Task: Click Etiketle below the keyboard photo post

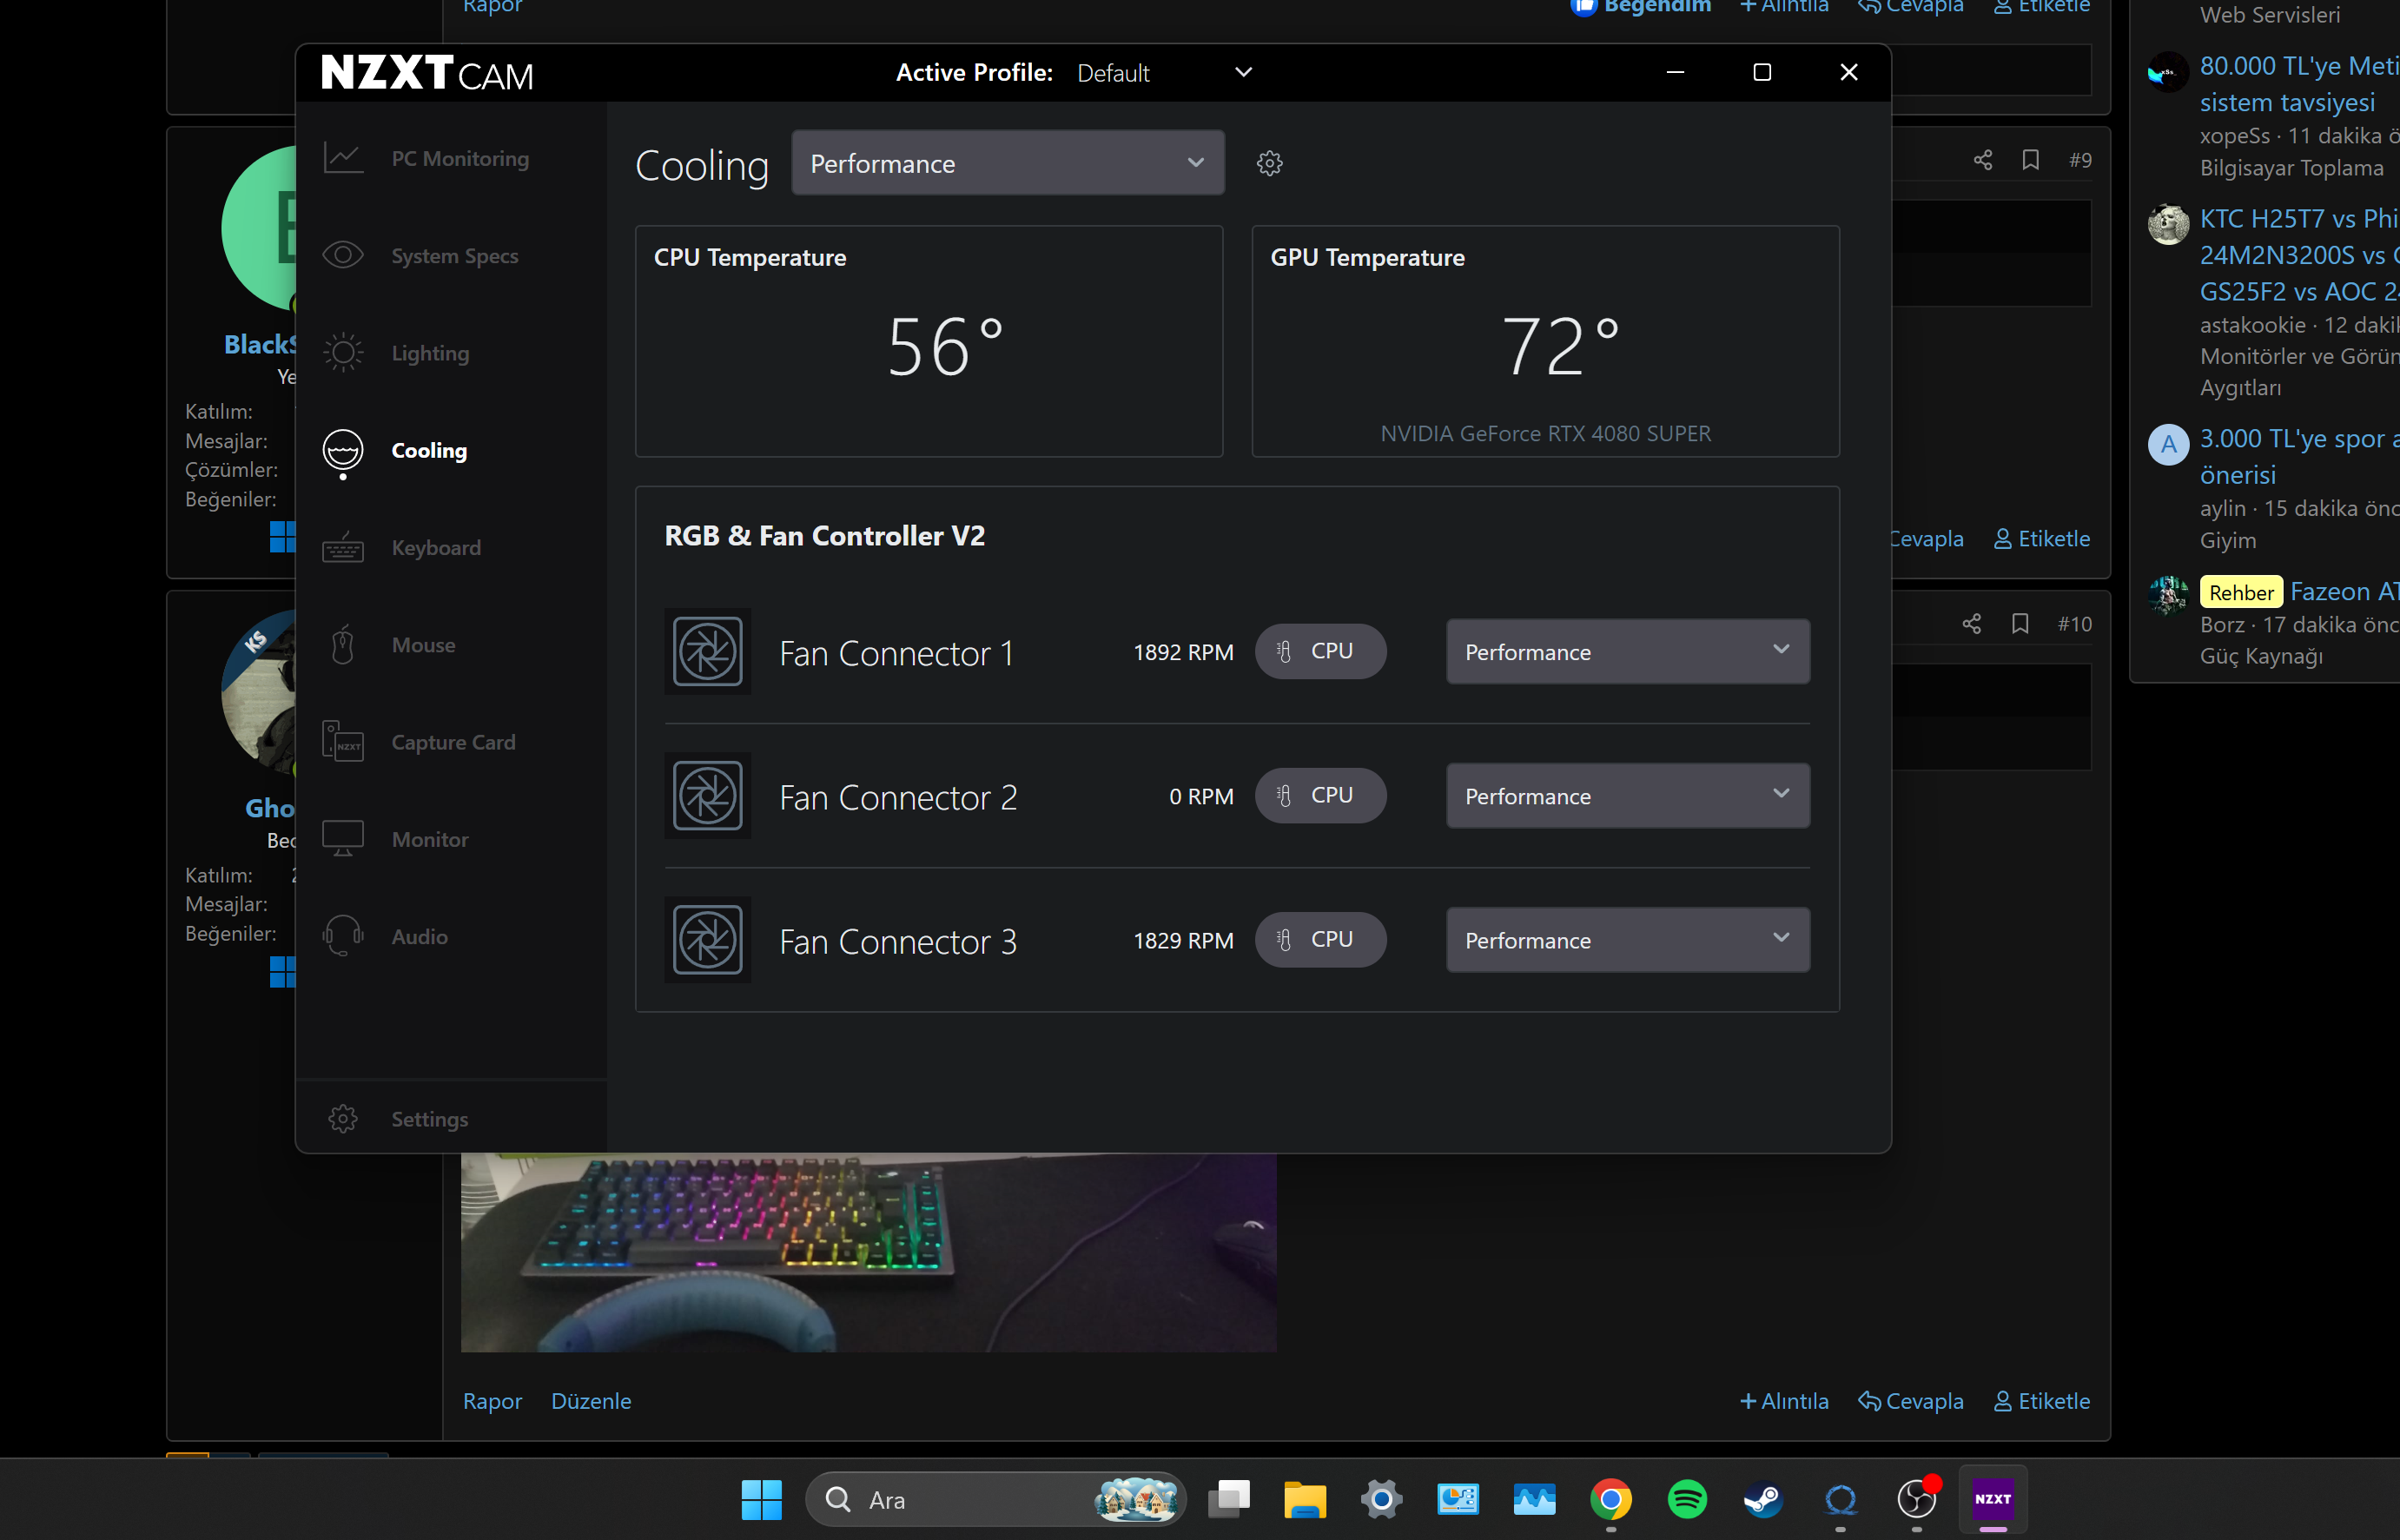Action: coord(2042,1400)
